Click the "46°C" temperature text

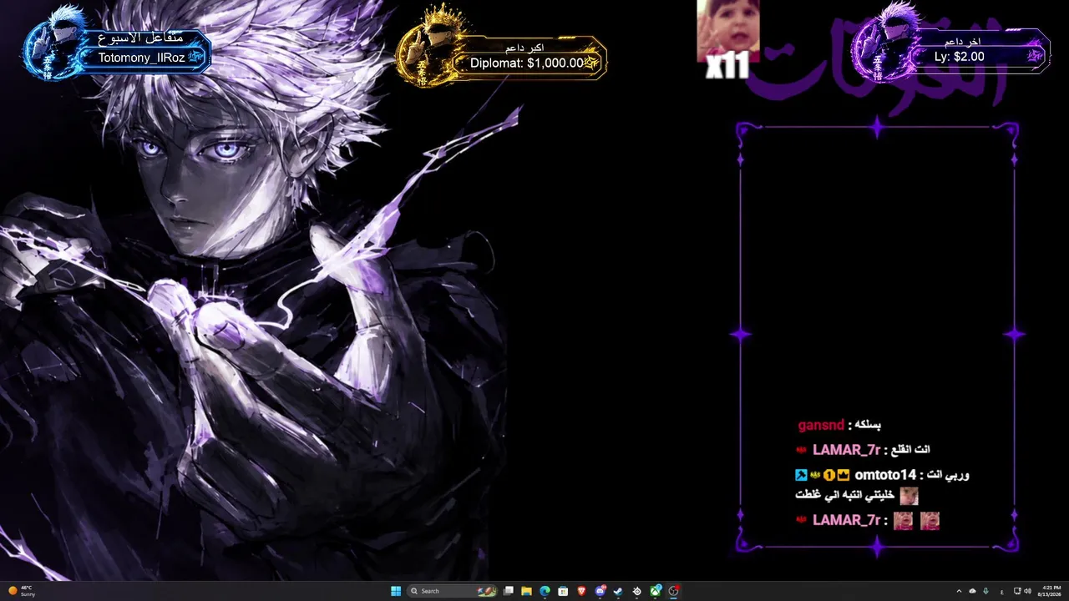click(x=27, y=588)
